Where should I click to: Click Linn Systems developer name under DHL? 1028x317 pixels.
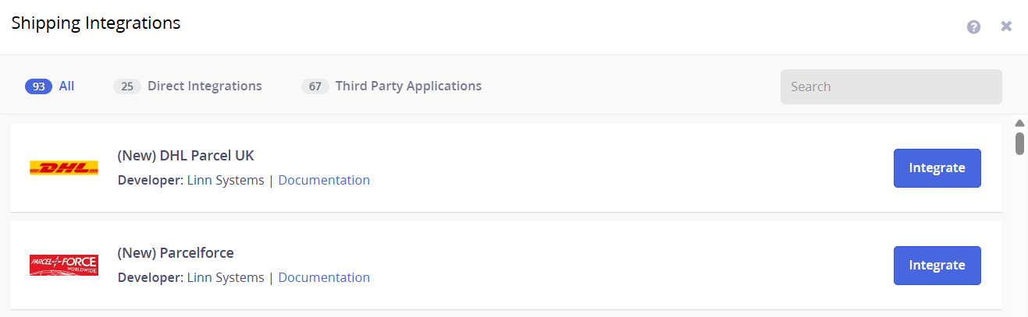coord(226,180)
